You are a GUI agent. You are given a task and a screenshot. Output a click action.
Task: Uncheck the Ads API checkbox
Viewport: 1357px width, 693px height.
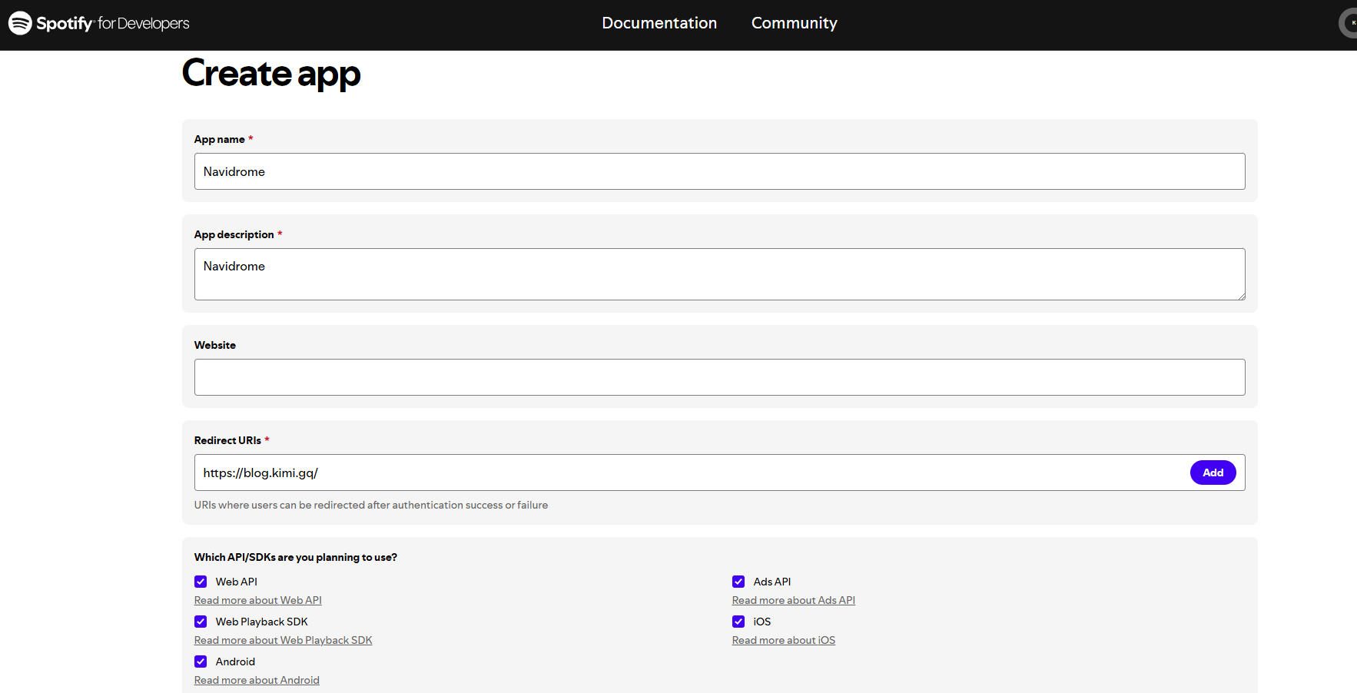(738, 582)
